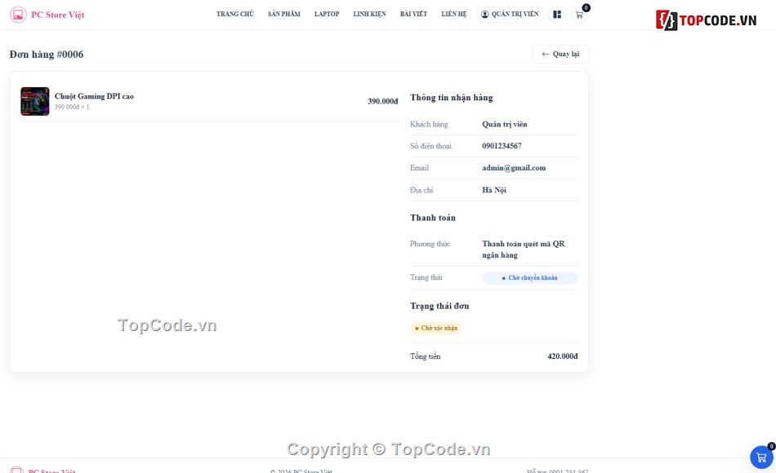Open the Sản Phẩm menu
This screenshot has width=776, height=473.
(284, 14)
